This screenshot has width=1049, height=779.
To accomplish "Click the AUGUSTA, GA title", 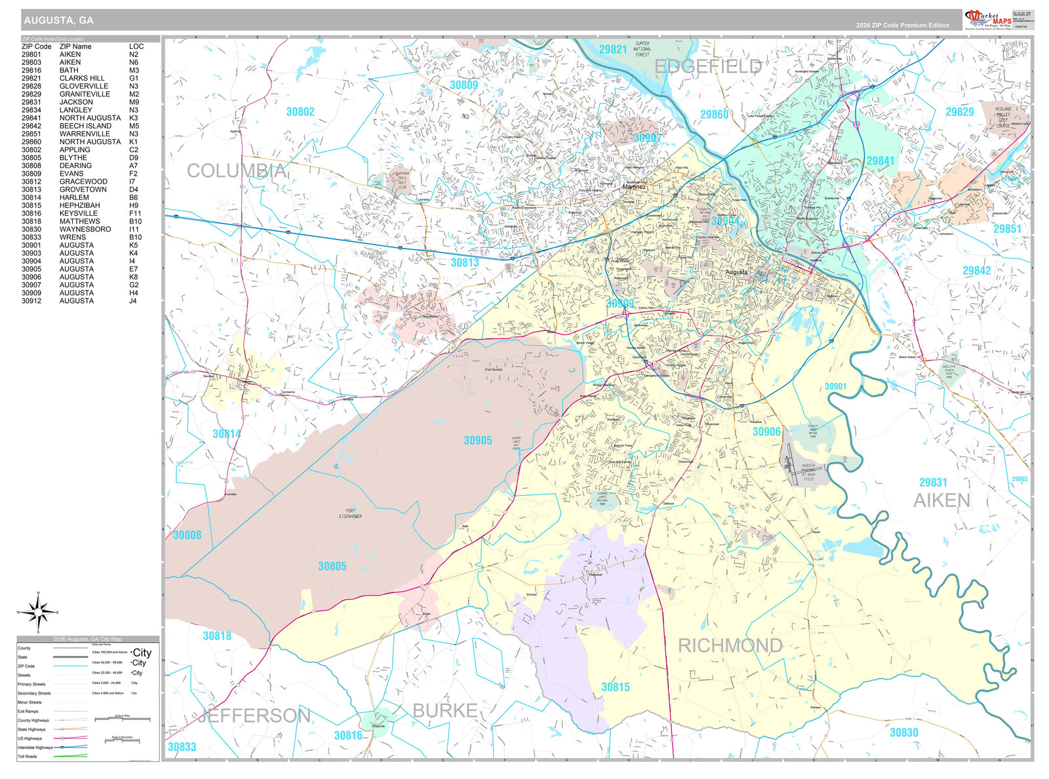I will [58, 22].
